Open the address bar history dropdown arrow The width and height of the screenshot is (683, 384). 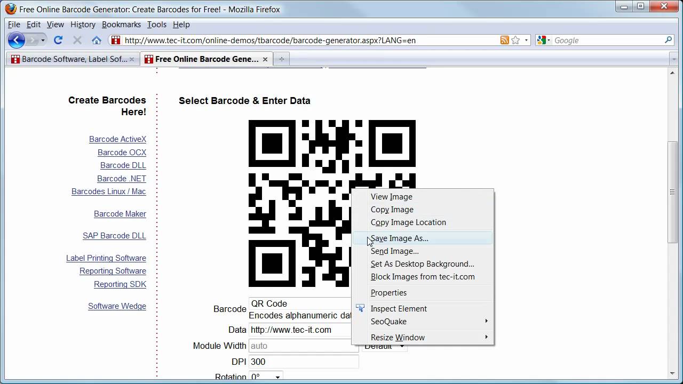(x=526, y=40)
